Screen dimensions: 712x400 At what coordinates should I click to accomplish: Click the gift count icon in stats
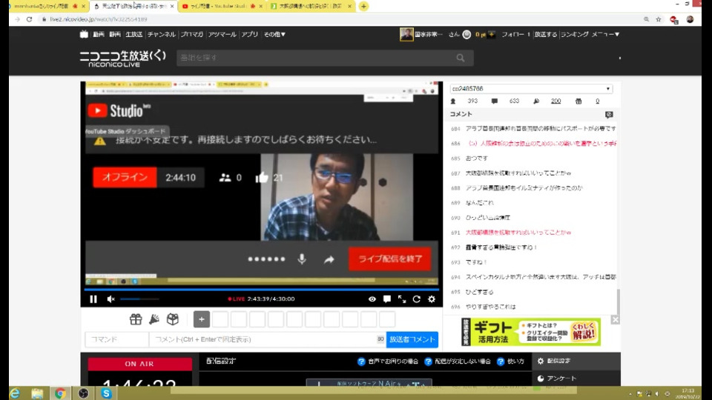click(x=578, y=101)
